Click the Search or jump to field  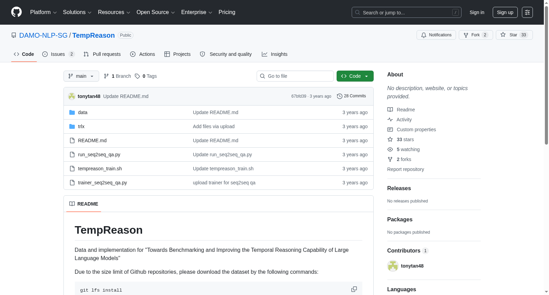coord(407,12)
